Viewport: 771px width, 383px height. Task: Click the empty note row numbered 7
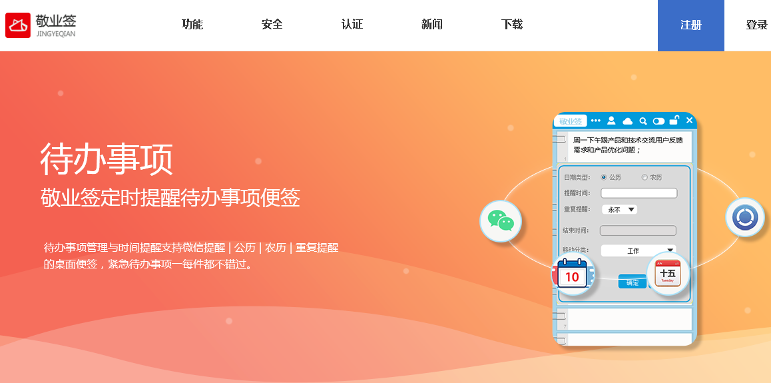tap(625, 319)
